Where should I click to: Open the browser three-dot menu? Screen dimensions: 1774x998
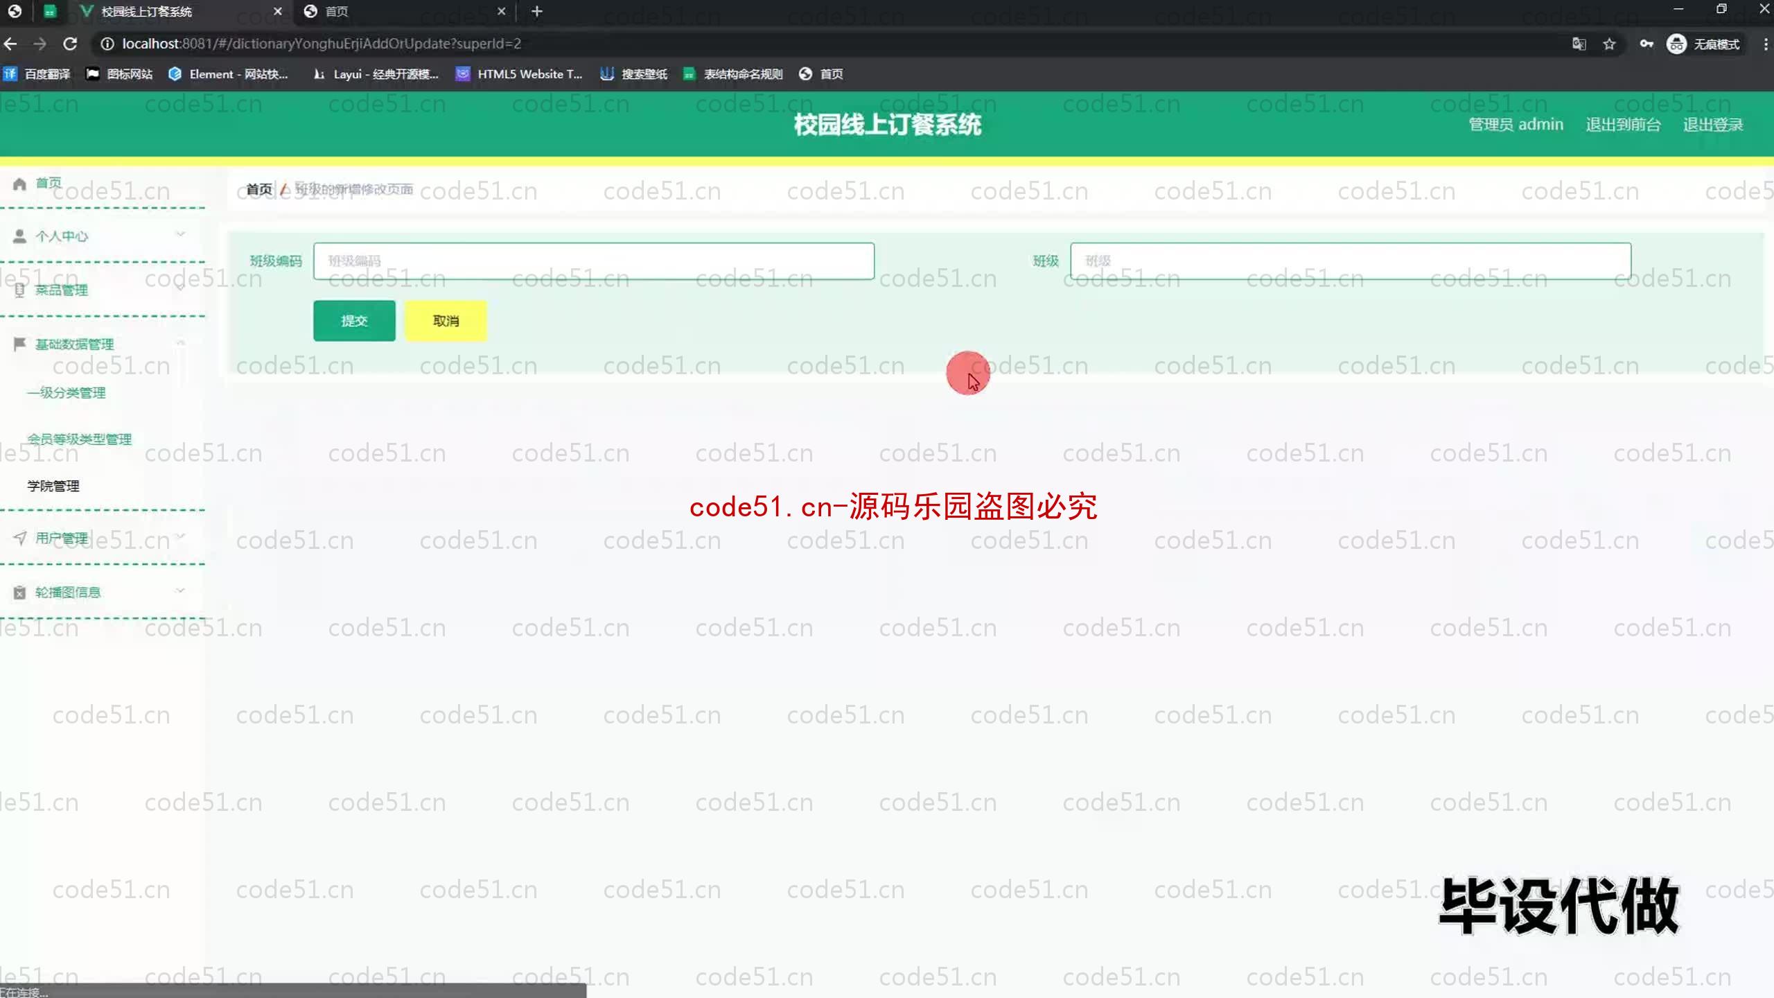pyautogui.click(x=1766, y=44)
